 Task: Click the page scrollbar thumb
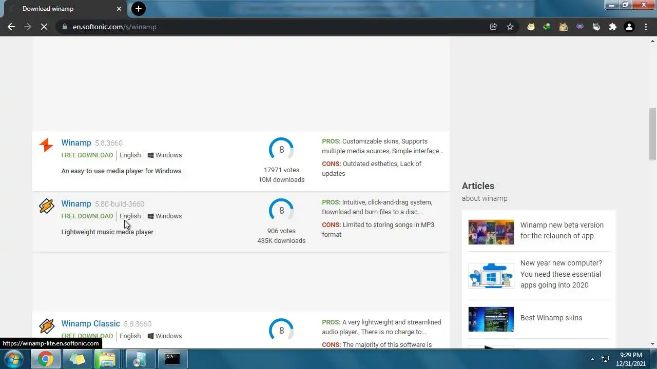click(x=652, y=134)
